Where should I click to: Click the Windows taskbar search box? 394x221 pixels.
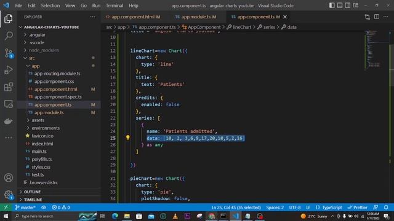[x=54, y=216]
